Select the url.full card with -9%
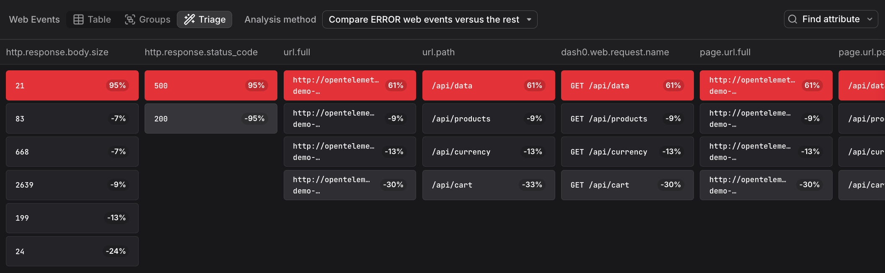 (350, 118)
